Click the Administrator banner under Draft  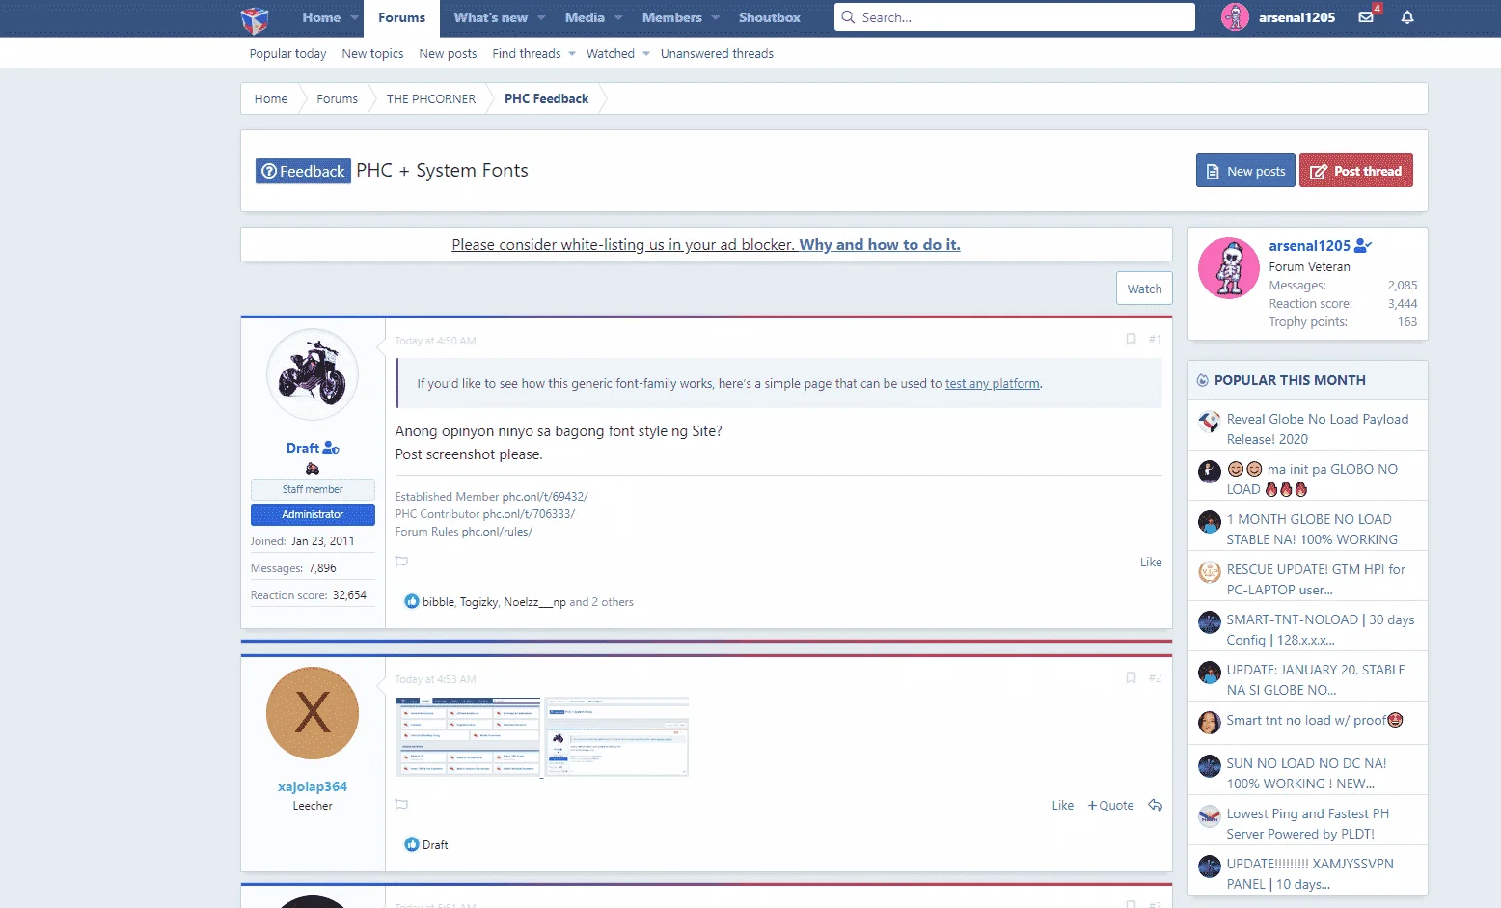(313, 515)
